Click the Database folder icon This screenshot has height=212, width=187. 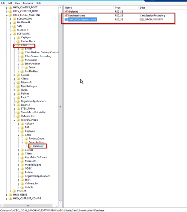click(x=30, y=146)
